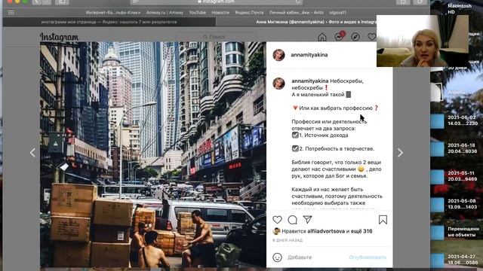The image size is (483, 271).
Task: Show Safari favorites grid icon
Action: (x=11, y=13)
